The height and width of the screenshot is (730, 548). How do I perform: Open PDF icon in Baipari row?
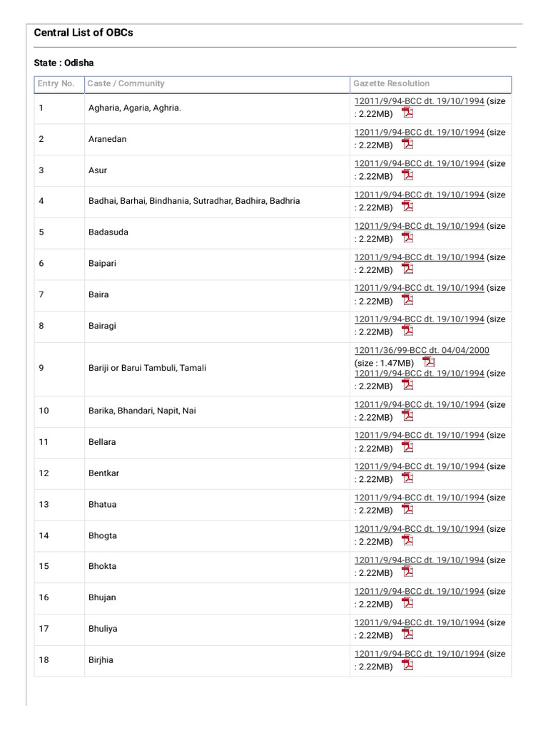coord(407,269)
